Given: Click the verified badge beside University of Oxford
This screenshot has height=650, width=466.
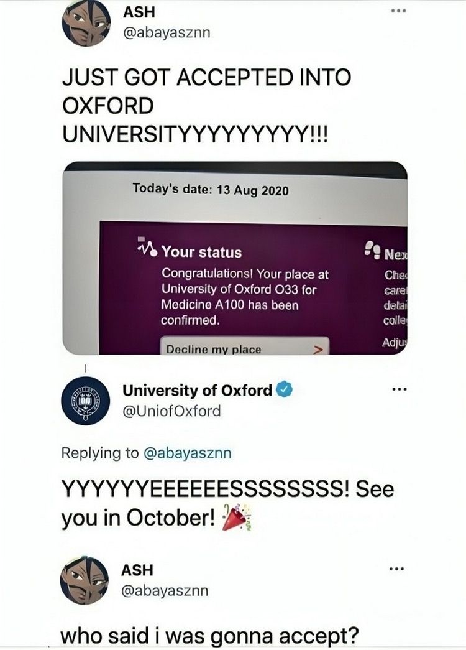Looking at the screenshot, I should [x=283, y=389].
